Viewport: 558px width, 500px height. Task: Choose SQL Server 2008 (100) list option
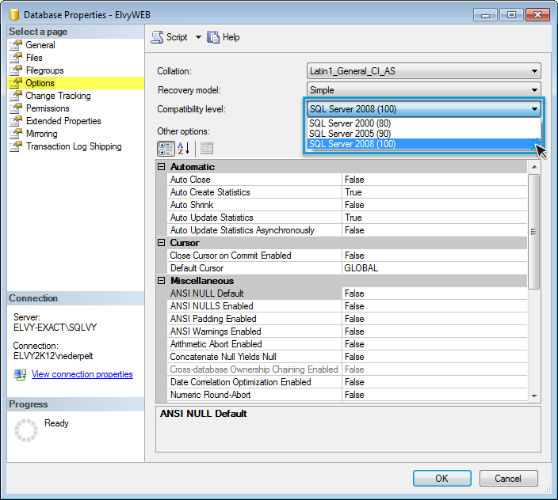[423, 144]
